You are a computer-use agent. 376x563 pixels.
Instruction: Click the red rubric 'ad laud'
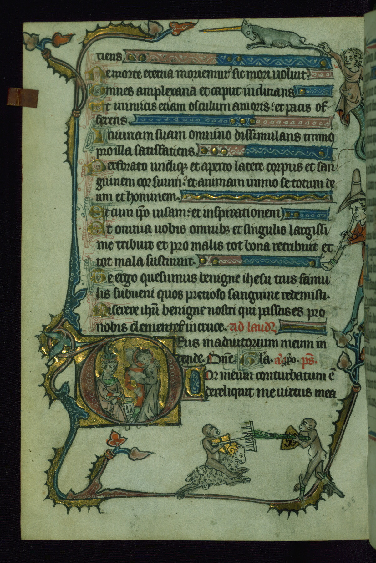(x=249, y=327)
